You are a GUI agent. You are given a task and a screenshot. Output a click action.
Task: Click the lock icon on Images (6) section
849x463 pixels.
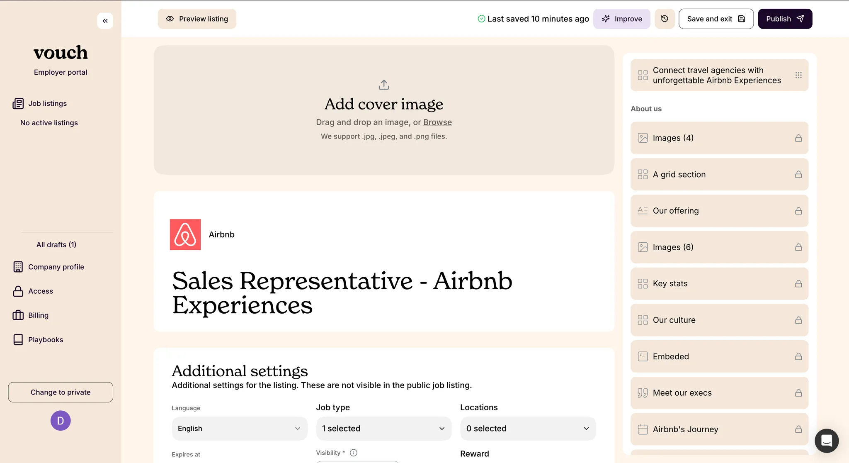798,247
